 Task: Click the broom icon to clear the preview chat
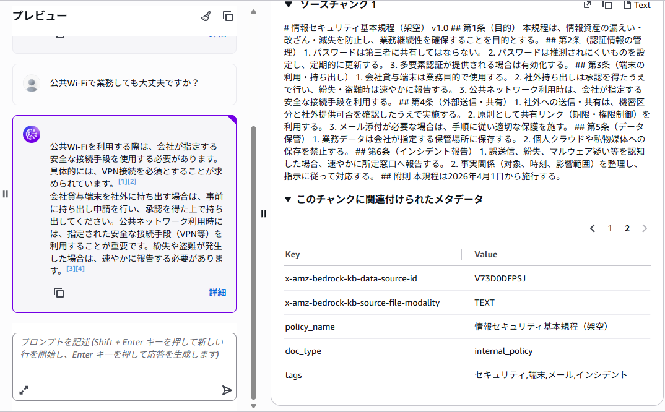[206, 17]
